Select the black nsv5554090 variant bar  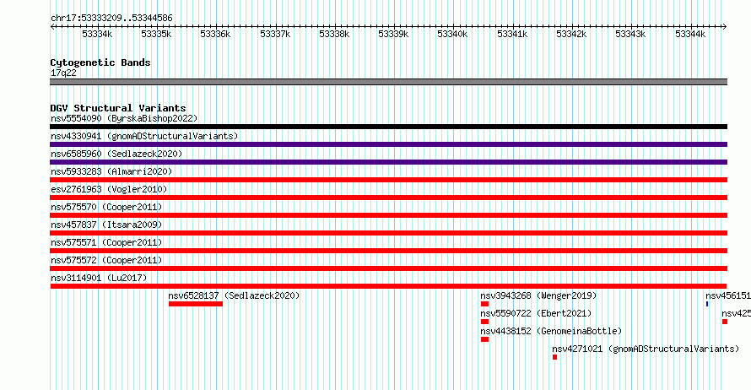[x=388, y=127]
